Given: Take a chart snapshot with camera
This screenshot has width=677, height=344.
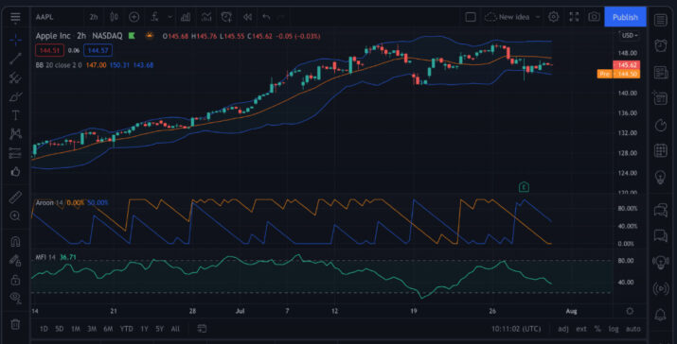Looking at the screenshot, I should point(594,17).
